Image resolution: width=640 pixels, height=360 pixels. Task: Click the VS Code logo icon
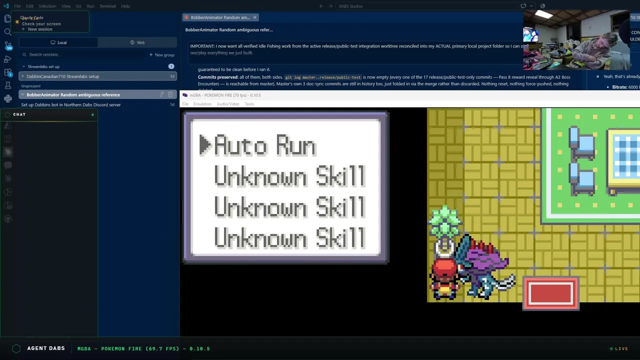coord(6,6)
